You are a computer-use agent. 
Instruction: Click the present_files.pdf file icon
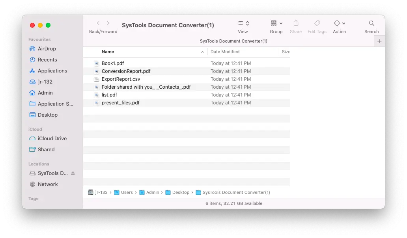pos(97,103)
